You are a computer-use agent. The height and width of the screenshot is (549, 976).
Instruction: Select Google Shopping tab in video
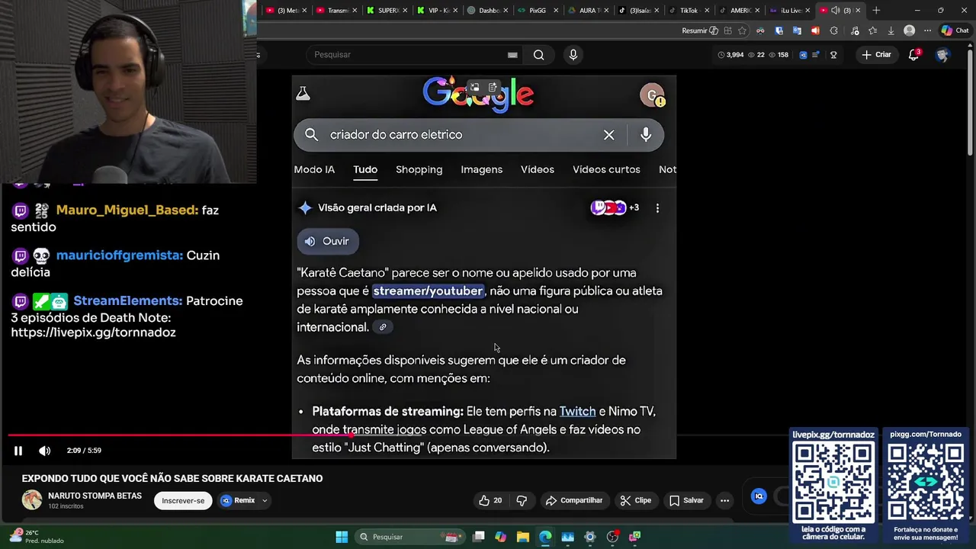tap(419, 169)
